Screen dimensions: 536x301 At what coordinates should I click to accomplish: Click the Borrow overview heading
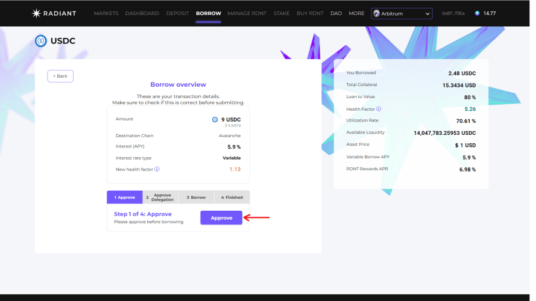(178, 84)
